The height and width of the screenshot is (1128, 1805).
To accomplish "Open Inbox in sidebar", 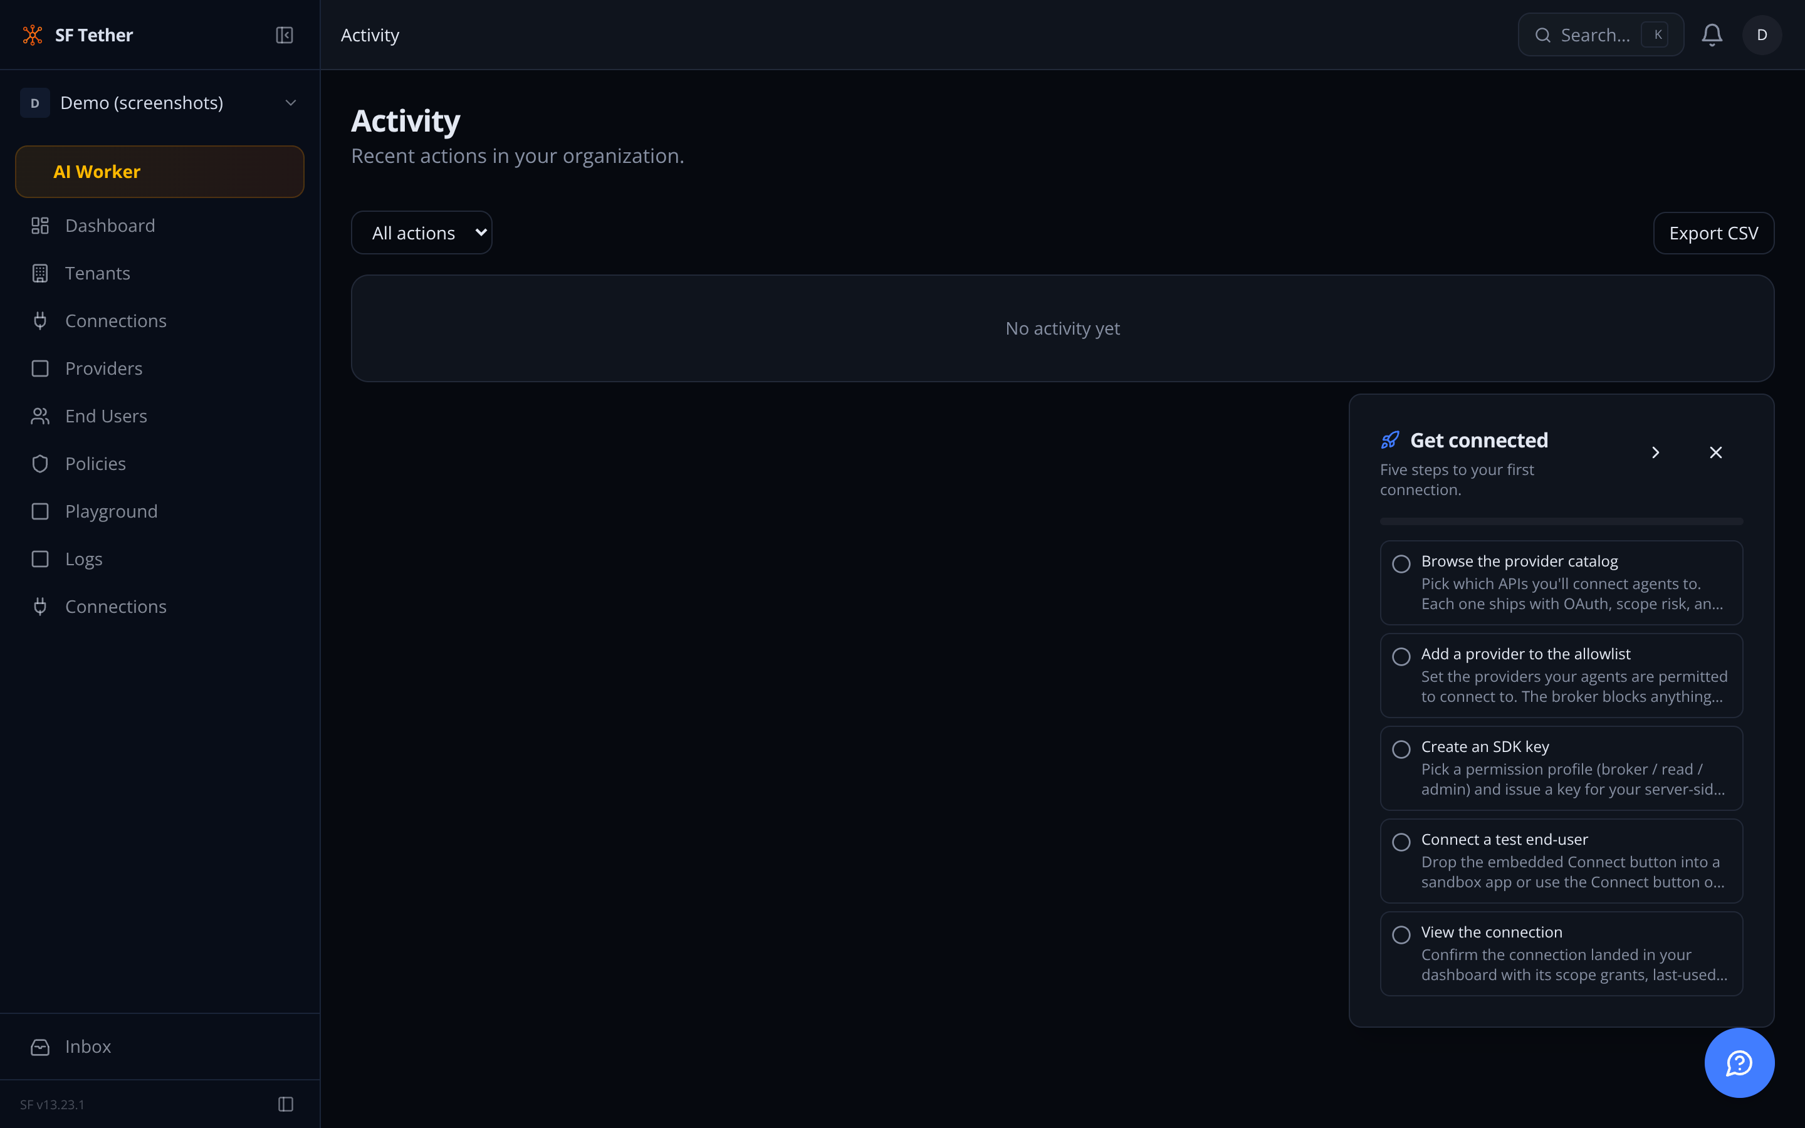I will pyautogui.click(x=160, y=1047).
